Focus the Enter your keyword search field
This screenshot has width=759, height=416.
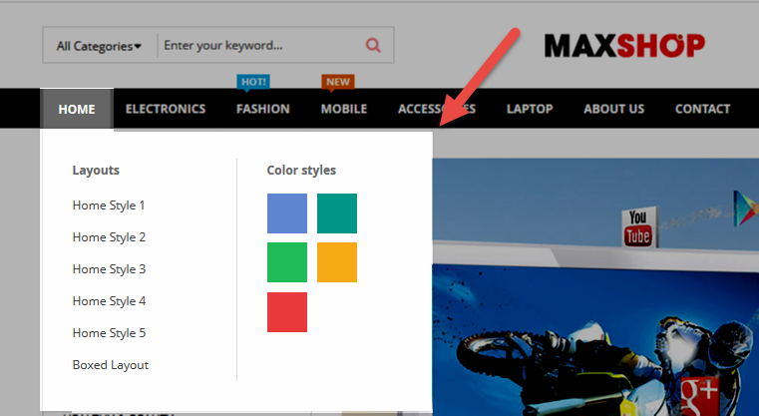click(259, 45)
